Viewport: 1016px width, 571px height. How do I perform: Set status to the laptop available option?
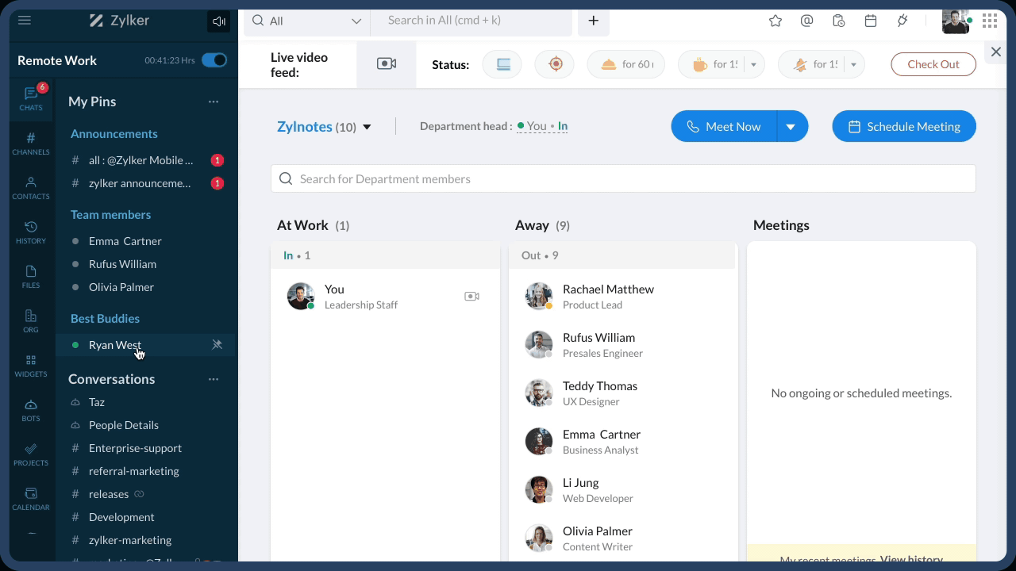502,64
